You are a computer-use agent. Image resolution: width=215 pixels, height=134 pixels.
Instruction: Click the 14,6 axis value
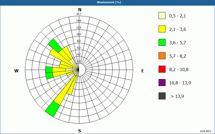pos(79,21)
